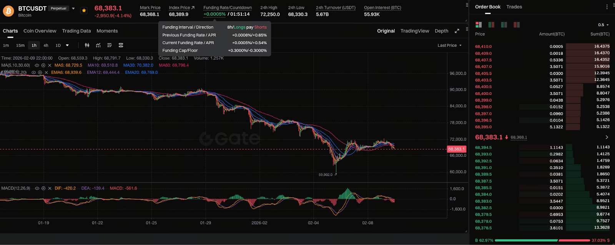Expand the BTCUSDT trading pair dropdown
The width and height of the screenshot is (615, 245).
(x=73, y=8)
